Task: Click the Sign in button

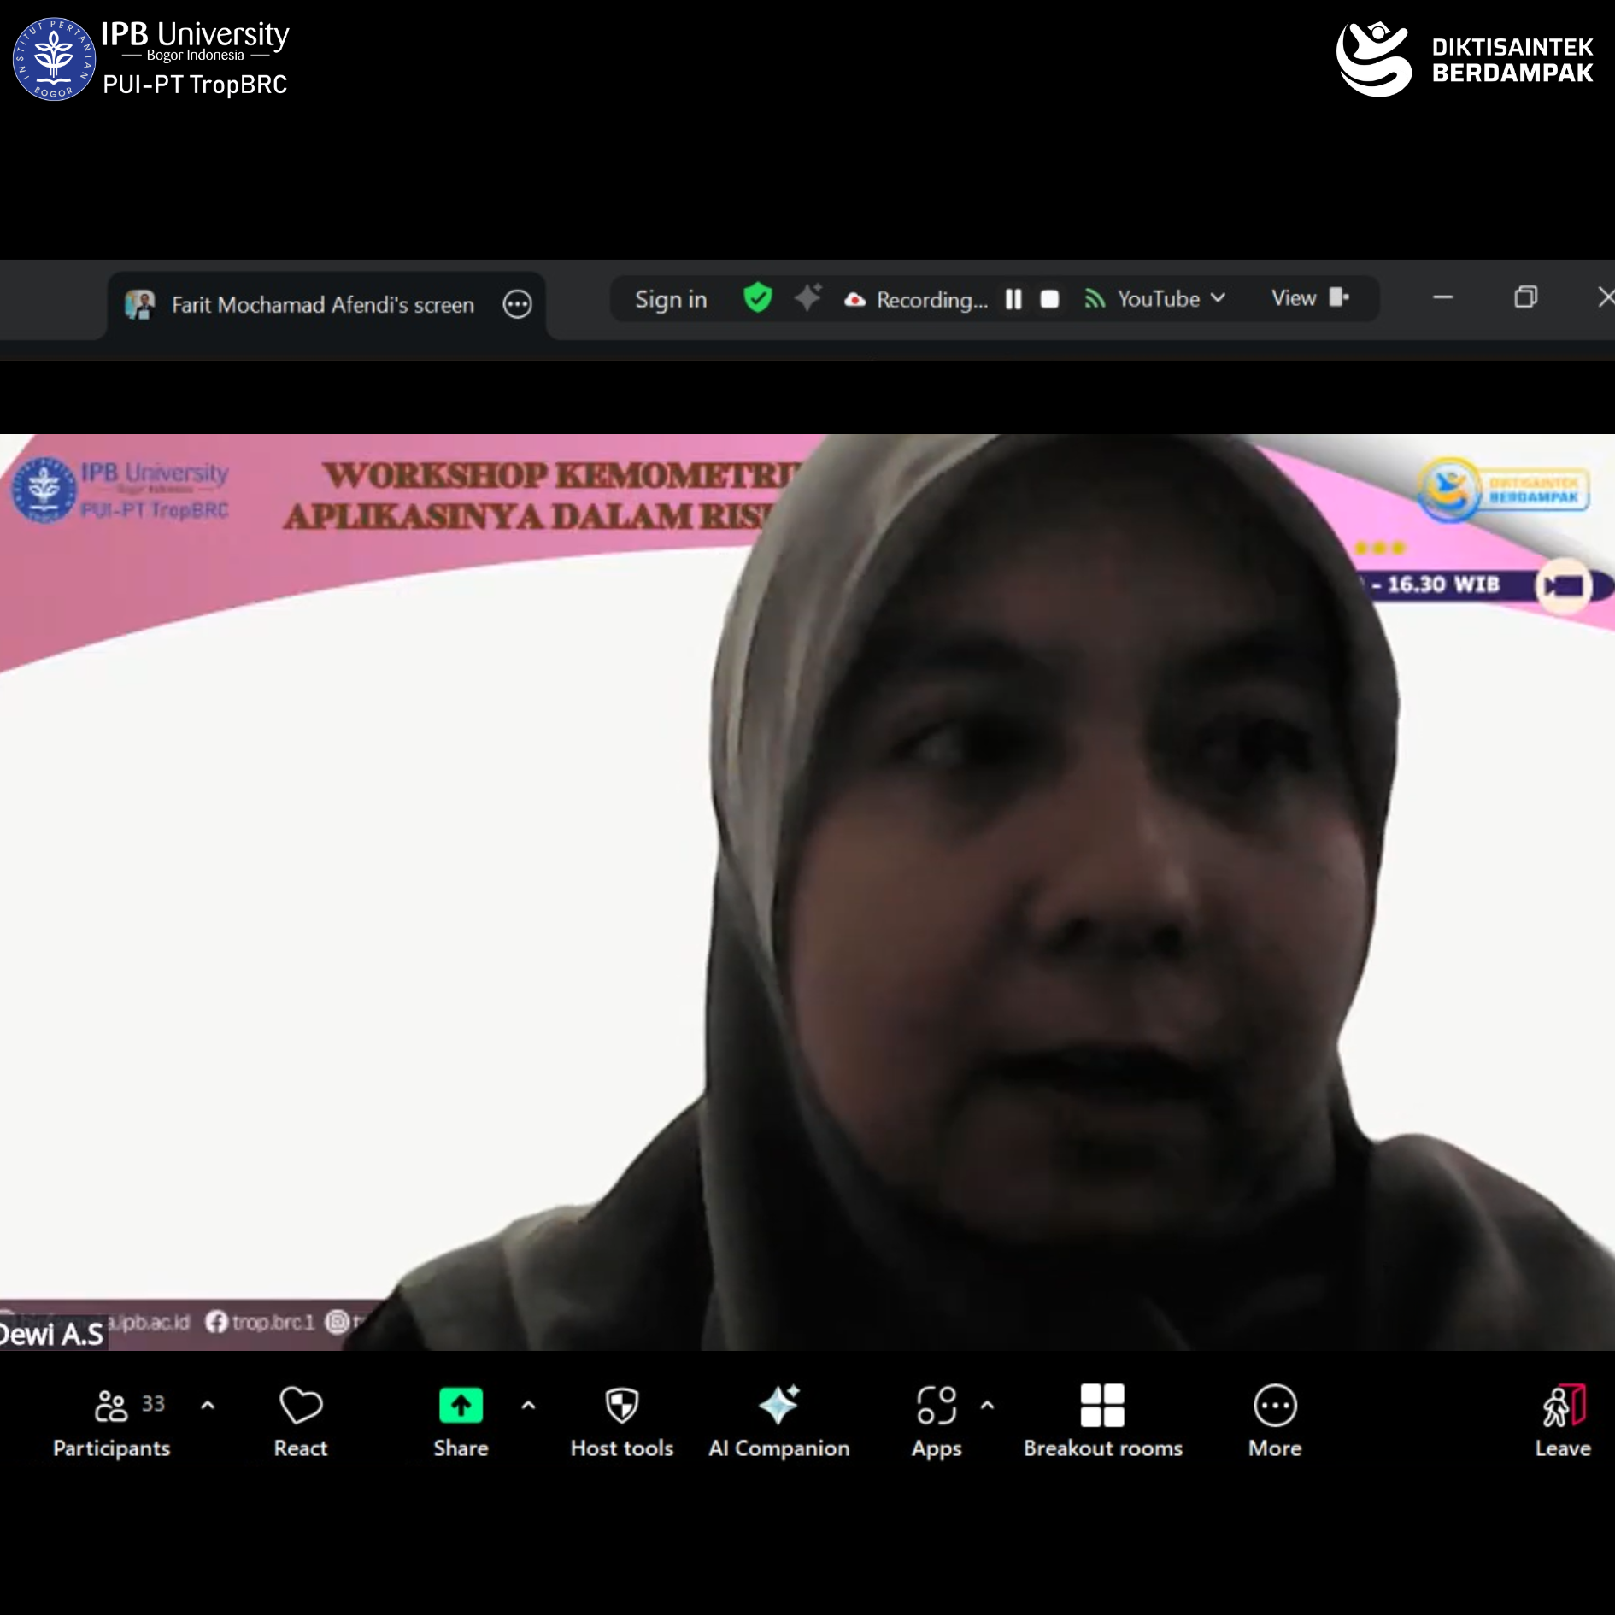Action: tap(671, 300)
